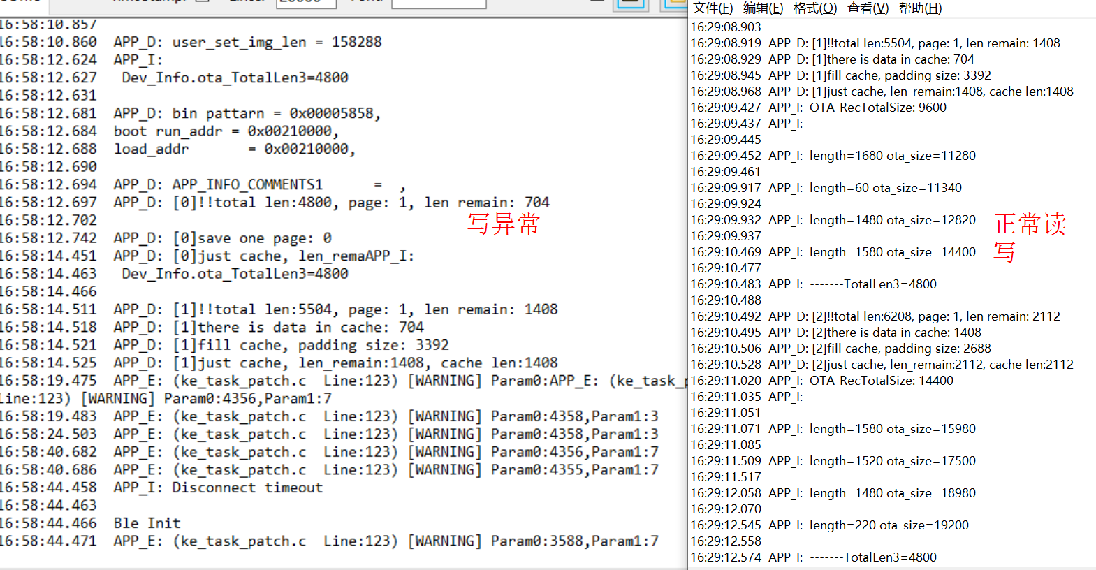Click the 'OTA-RecTotalSize: 9600' log entry
The image size is (1096, 570).
(x=877, y=108)
